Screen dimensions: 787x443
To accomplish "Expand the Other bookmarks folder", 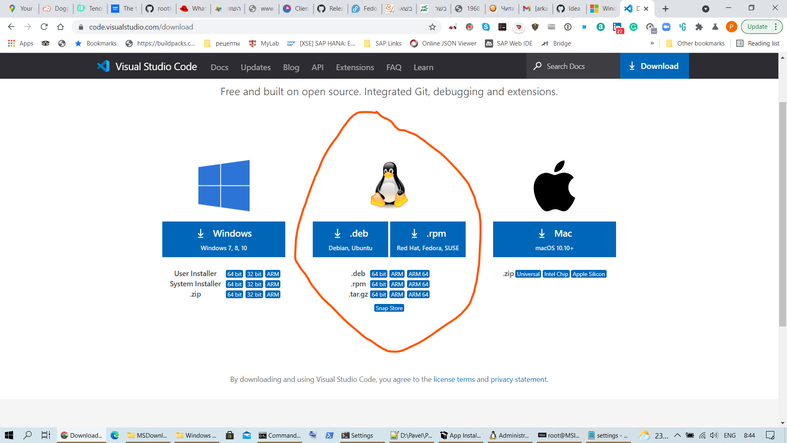I will coord(695,43).
